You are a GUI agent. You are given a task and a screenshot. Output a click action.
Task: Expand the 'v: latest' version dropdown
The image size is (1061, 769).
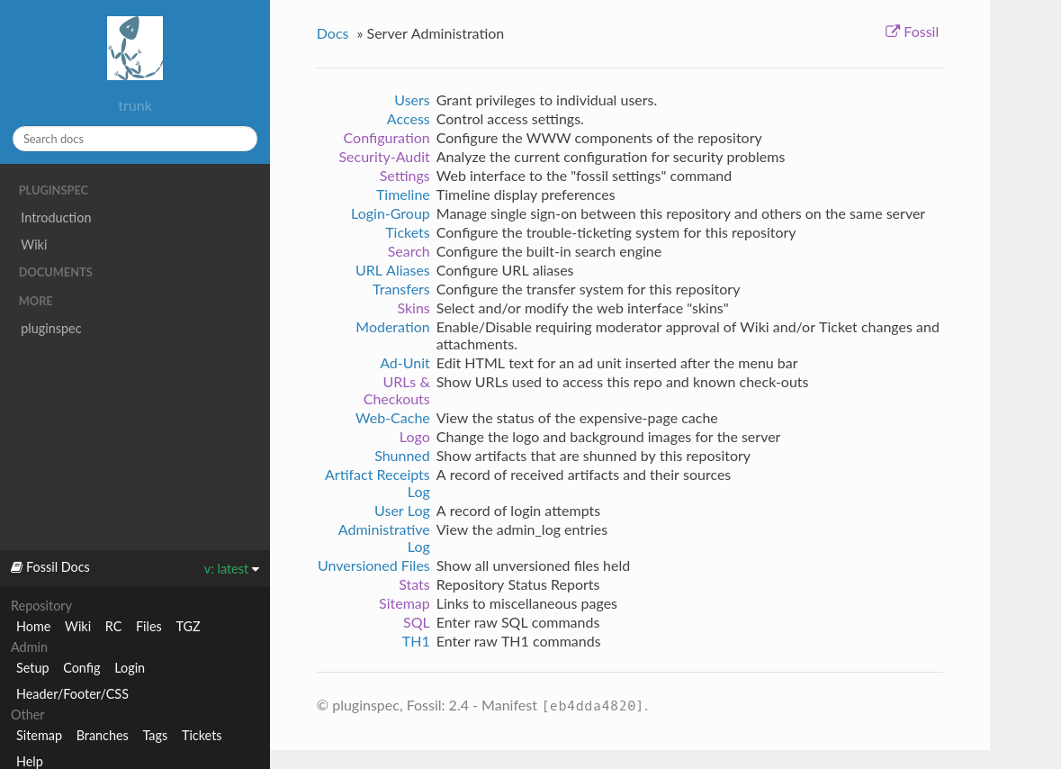(x=231, y=569)
